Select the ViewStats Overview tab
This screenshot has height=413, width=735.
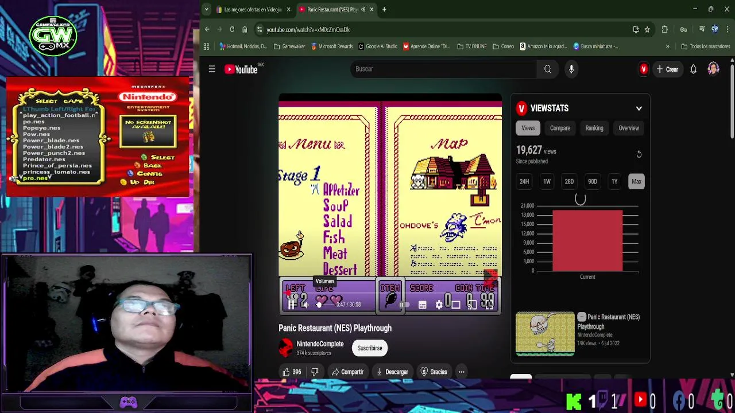tap(629, 128)
